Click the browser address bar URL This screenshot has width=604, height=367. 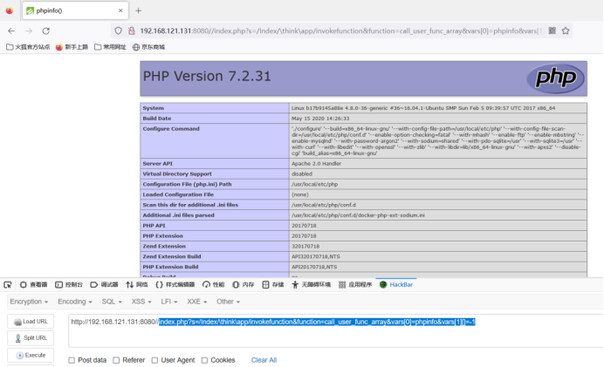[341, 31]
